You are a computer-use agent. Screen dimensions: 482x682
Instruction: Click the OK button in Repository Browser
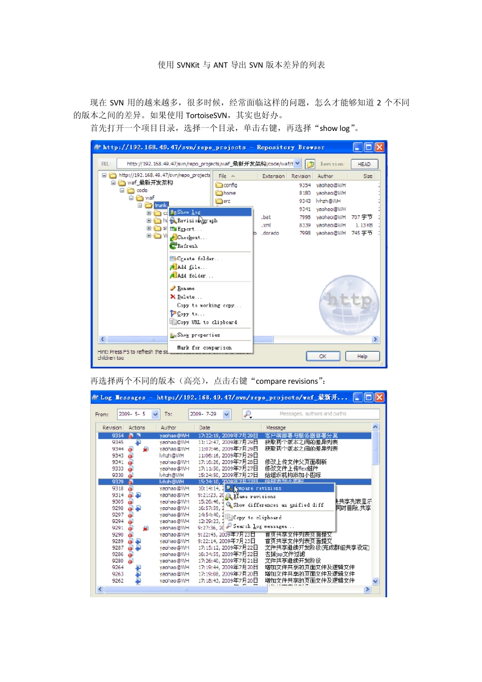click(x=323, y=356)
